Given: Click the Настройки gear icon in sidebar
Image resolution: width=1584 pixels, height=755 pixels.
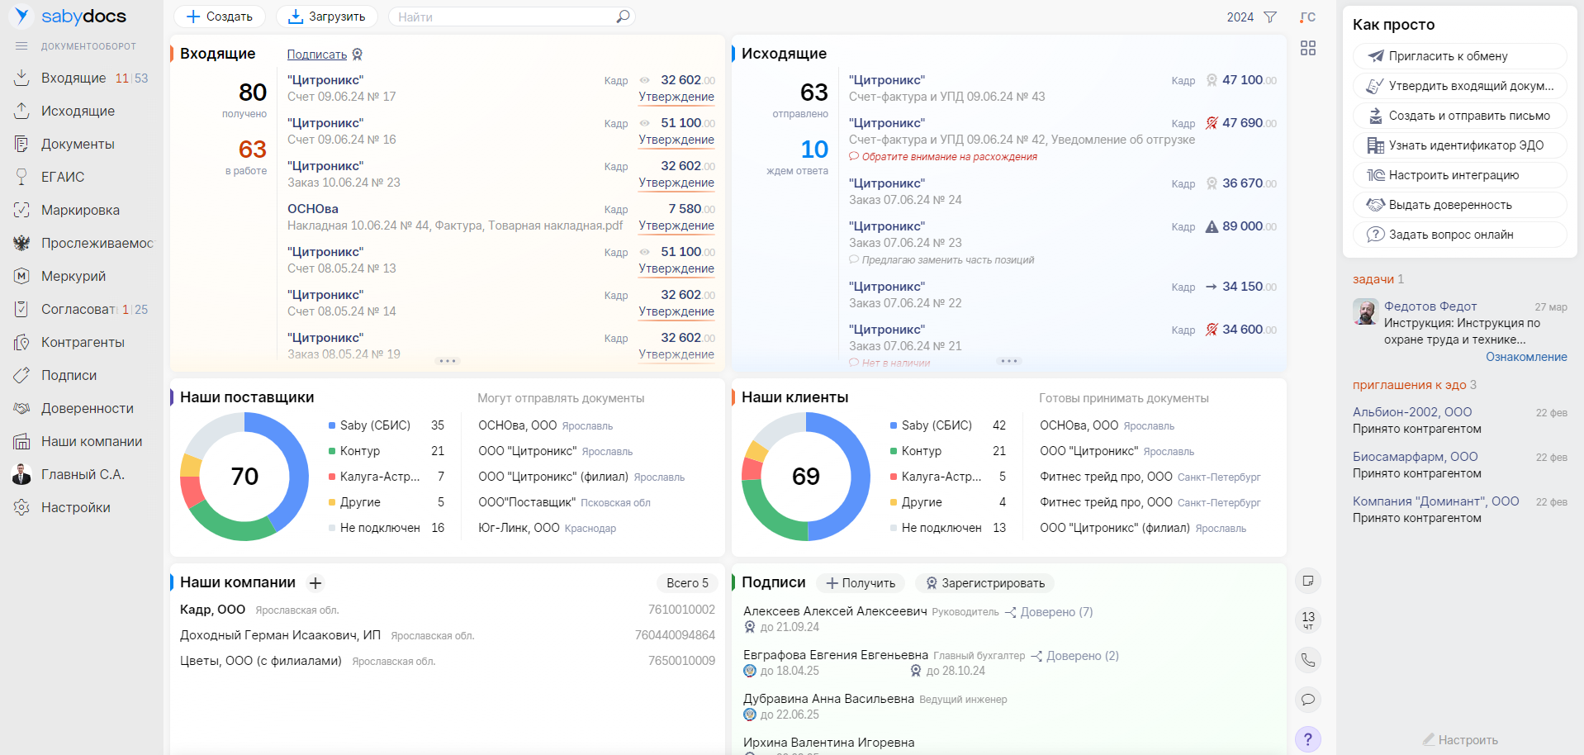Looking at the screenshot, I should click(x=22, y=507).
